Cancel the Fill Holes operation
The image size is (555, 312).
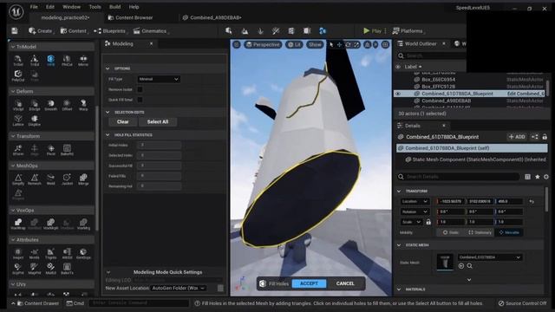[345, 283]
